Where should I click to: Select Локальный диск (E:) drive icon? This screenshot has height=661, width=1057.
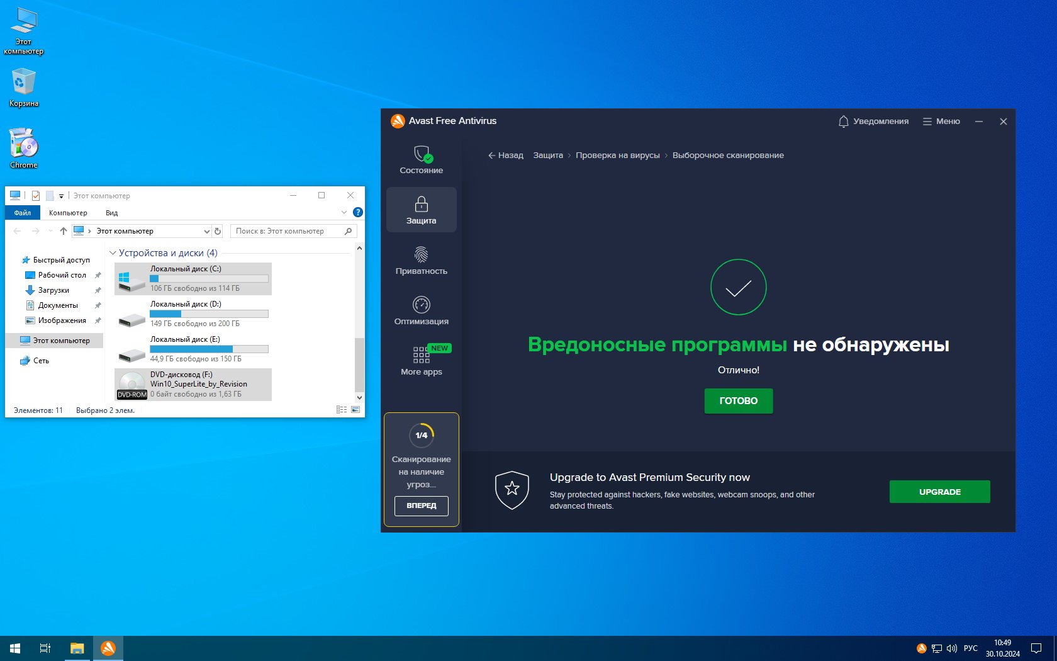pyautogui.click(x=132, y=355)
